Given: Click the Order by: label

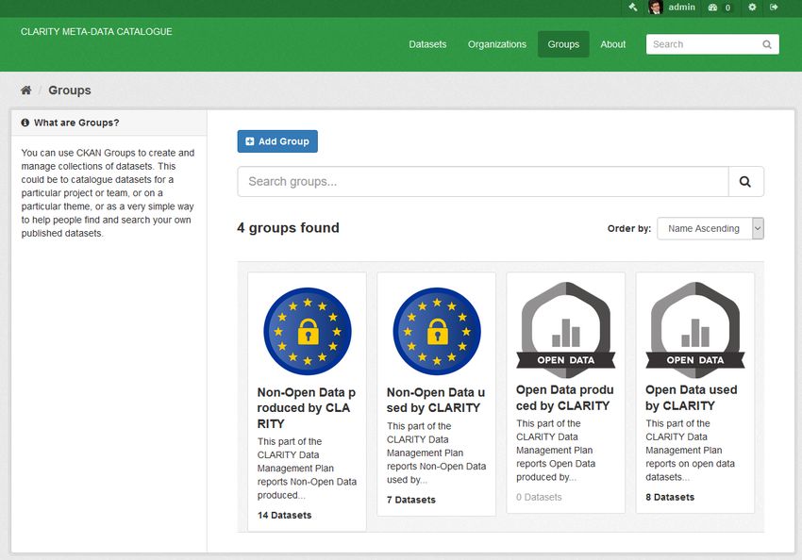Looking at the screenshot, I should [x=629, y=228].
